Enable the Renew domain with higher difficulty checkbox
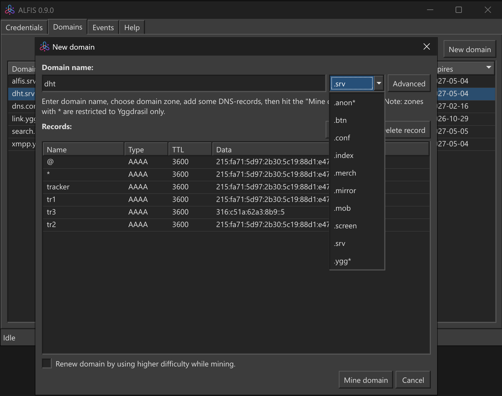This screenshot has height=396, width=502. coord(47,363)
